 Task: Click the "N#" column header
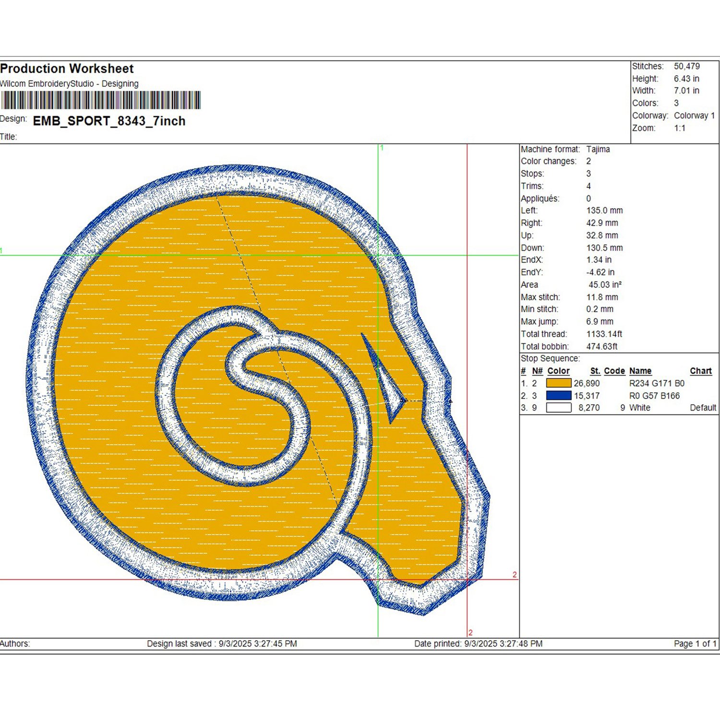point(537,371)
